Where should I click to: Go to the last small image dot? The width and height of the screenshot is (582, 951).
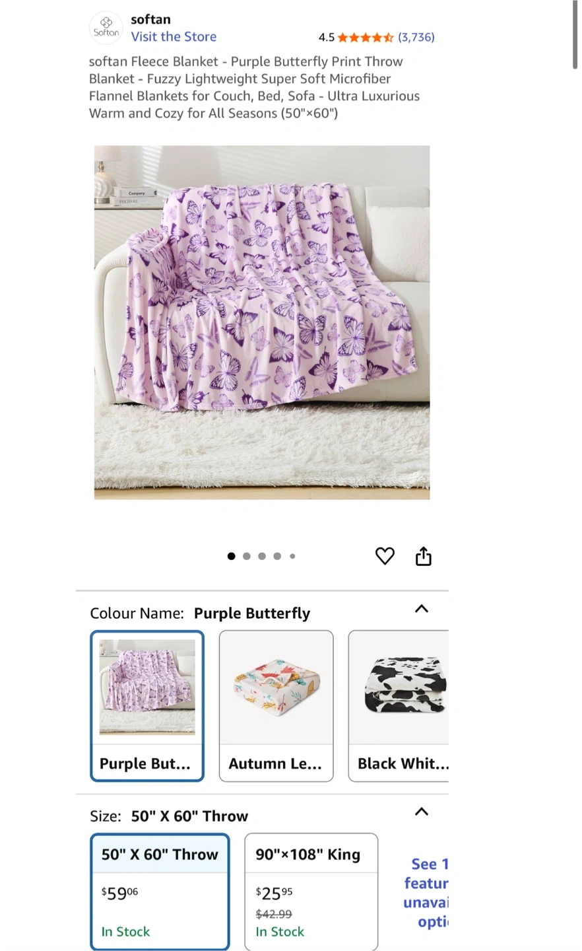[x=292, y=556]
